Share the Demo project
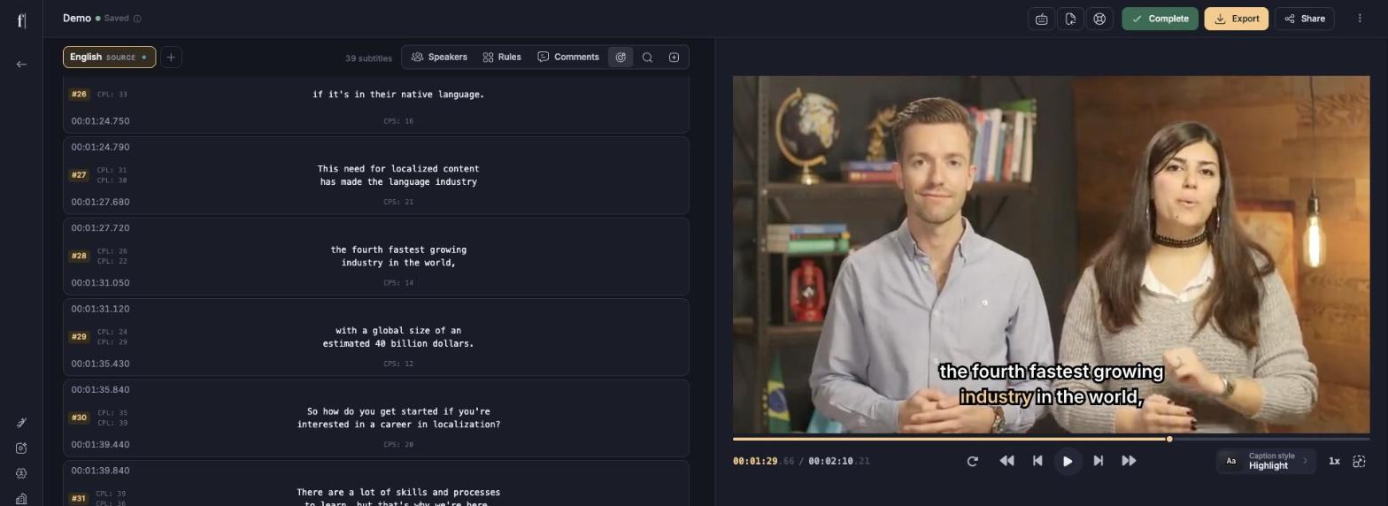This screenshot has height=506, width=1388. [x=1304, y=19]
